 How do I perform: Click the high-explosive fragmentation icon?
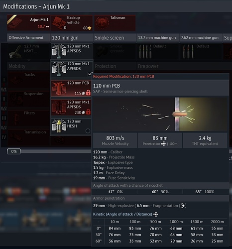(x=183, y=206)
